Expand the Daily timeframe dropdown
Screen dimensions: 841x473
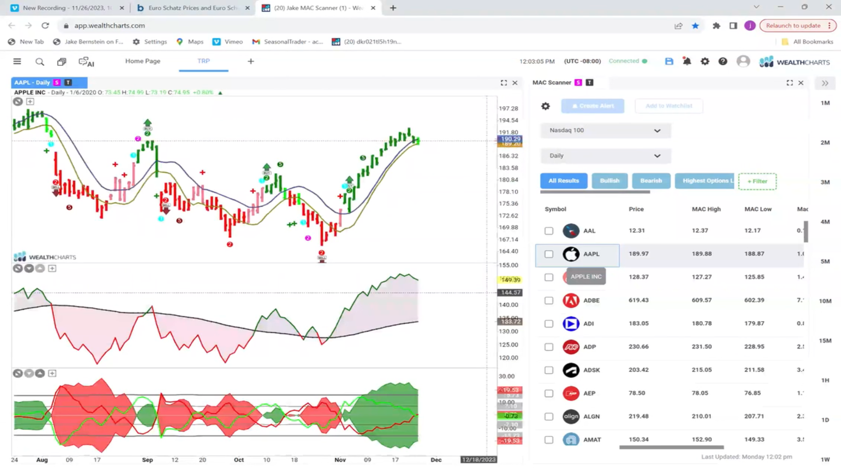tap(605, 156)
